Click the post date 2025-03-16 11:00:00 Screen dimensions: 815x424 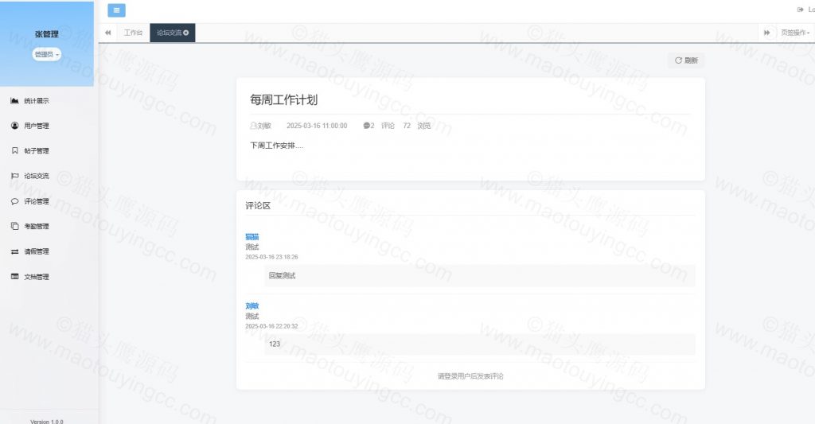(317, 126)
